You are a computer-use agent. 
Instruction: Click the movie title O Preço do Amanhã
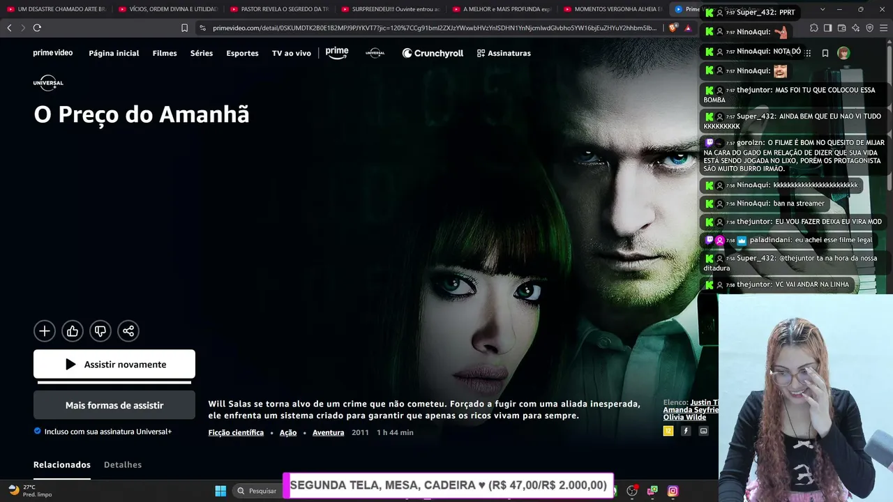142,114
